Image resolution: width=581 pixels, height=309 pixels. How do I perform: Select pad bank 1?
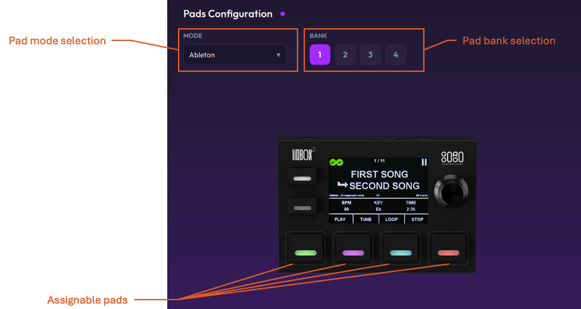[320, 55]
